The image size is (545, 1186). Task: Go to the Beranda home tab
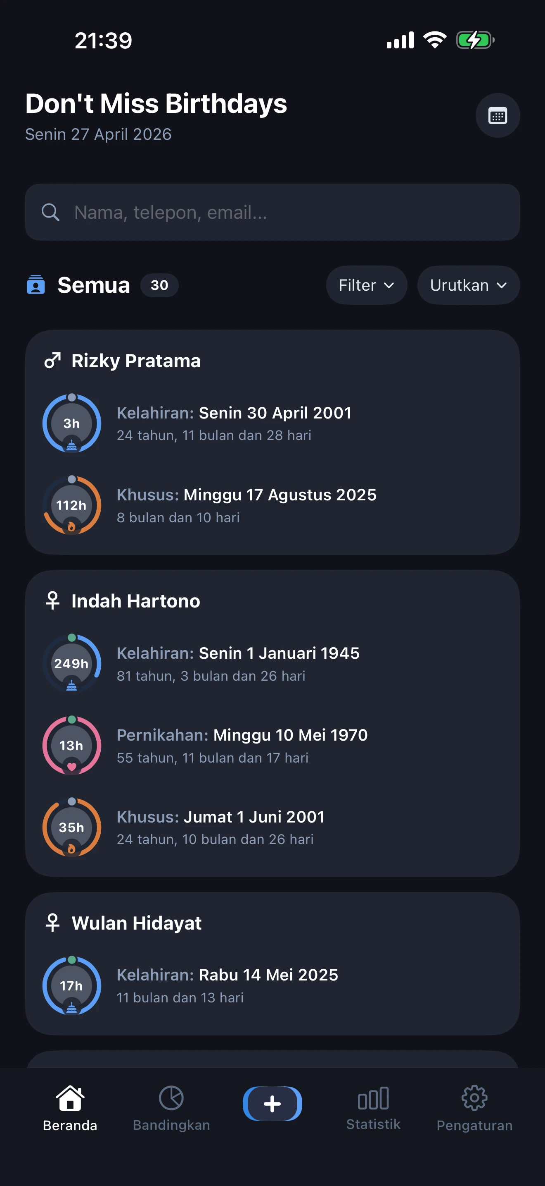70,1107
